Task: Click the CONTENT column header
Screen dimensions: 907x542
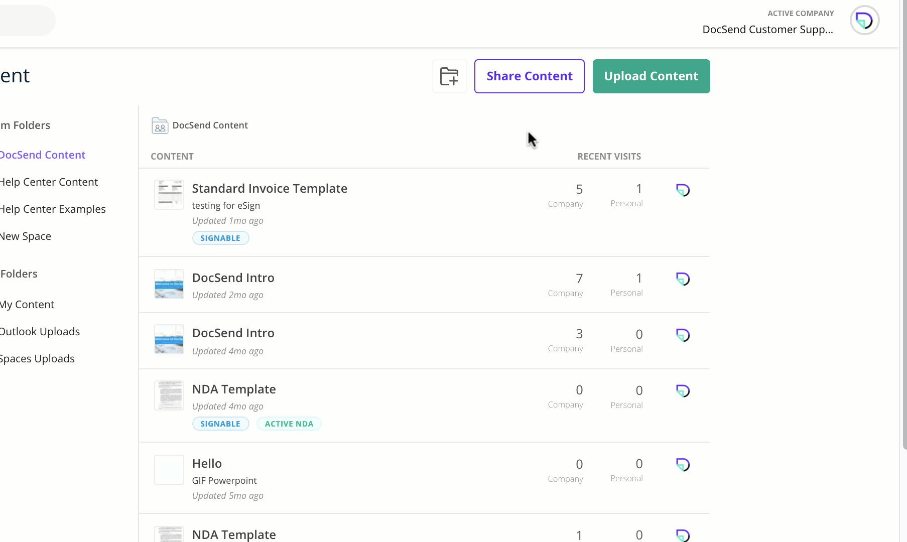Action: pos(172,157)
